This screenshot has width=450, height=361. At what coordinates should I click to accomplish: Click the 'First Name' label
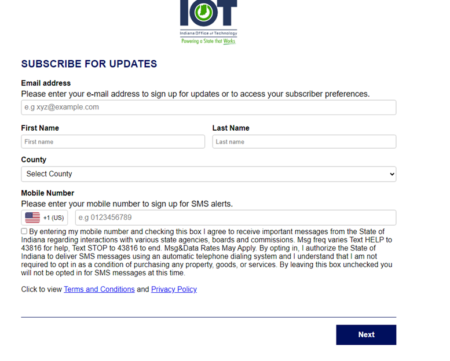click(40, 128)
